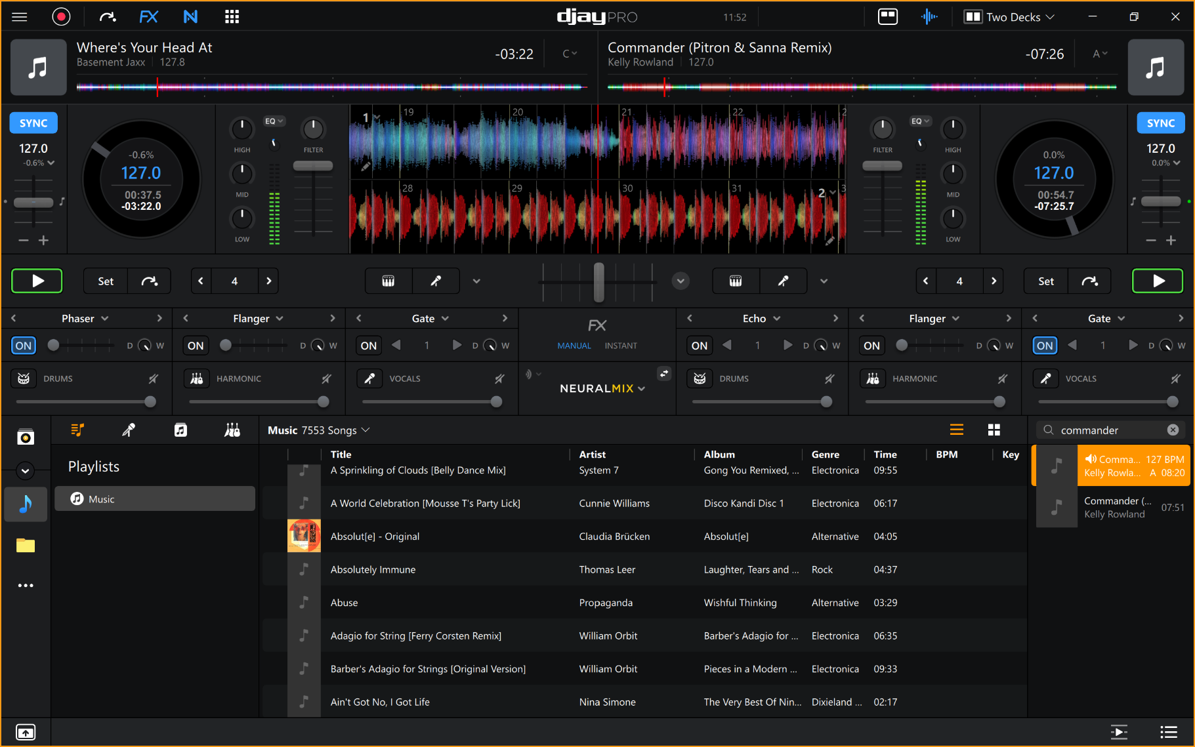Enable right deck Flanger ON button
The image size is (1195, 747).
872,346
